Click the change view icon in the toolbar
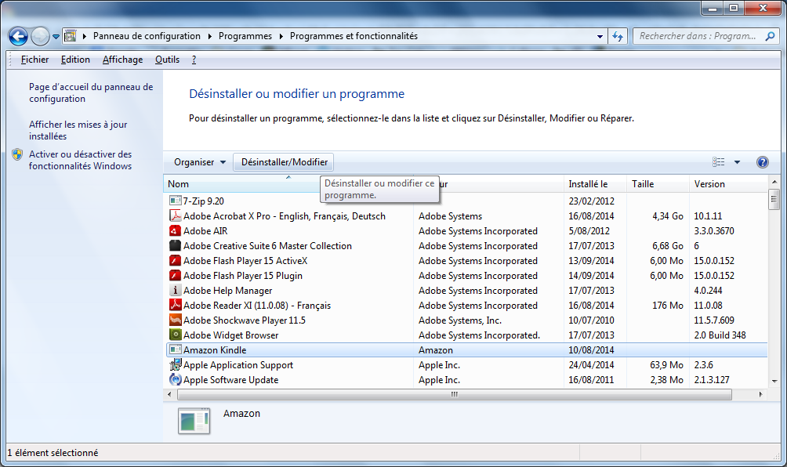Image resolution: width=787 pixels, height=467 pixels. tap(718, 162)
